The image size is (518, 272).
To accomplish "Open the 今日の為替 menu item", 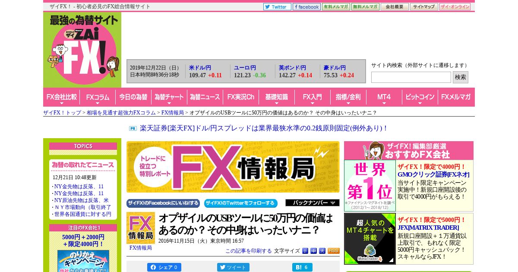I will click(x=133, y=97).
